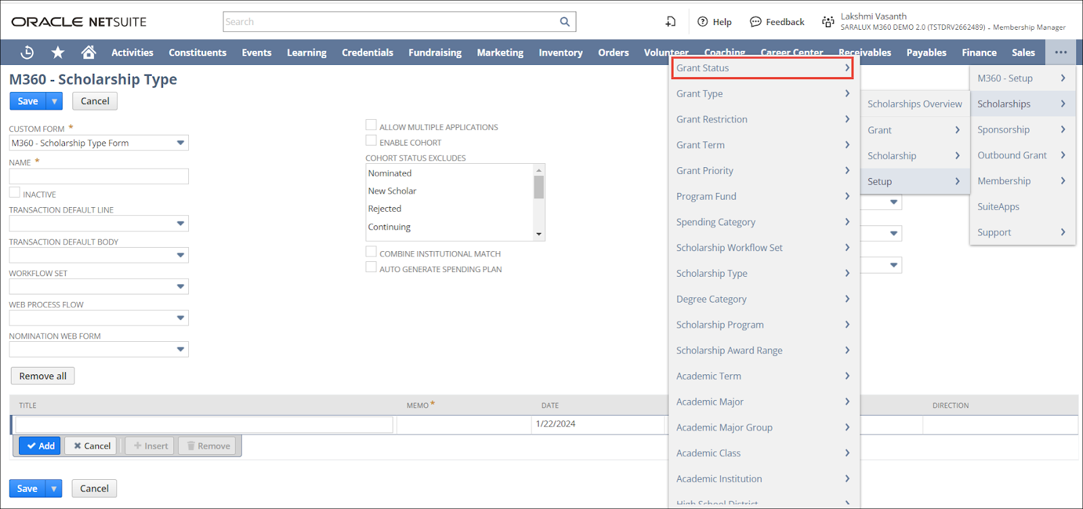This screenshot has width=1083, height=509.
Task: Click the Remove all button
Action: click(x=43, y=376)
